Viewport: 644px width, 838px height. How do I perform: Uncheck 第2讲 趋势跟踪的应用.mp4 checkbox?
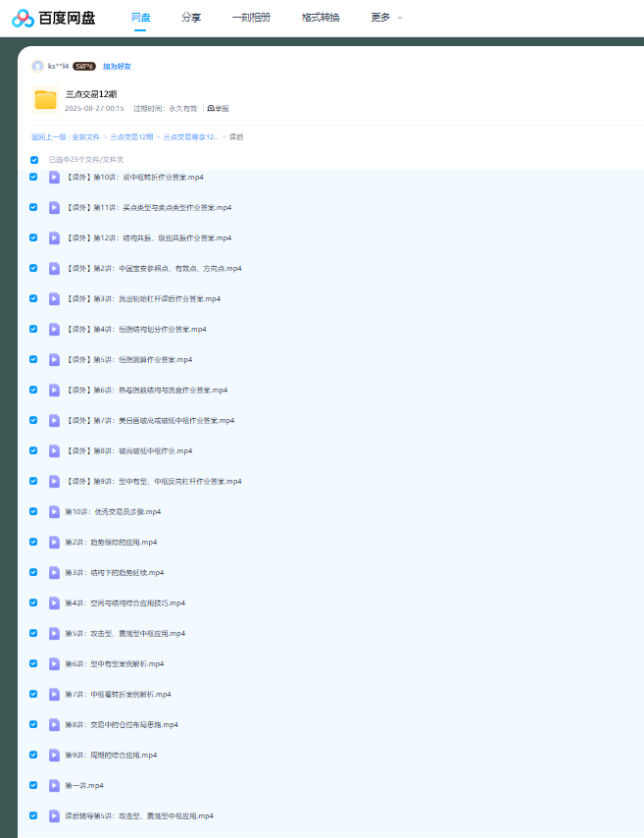click(x=33, y=542)
